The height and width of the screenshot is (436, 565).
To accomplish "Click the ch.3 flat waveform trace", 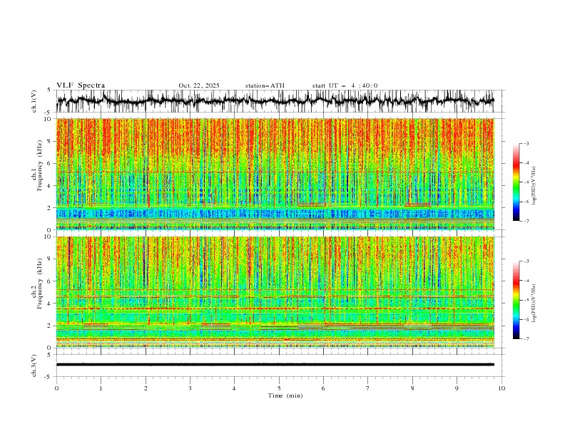I will click(x=275, y=365).
